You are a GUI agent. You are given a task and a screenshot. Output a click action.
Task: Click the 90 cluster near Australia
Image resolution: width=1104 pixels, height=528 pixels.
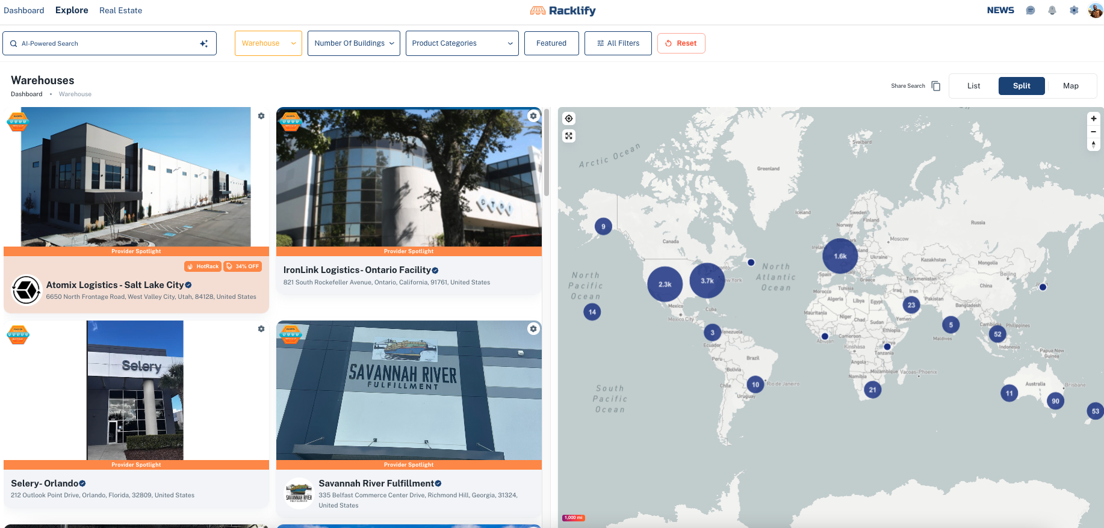point(1055,401)
